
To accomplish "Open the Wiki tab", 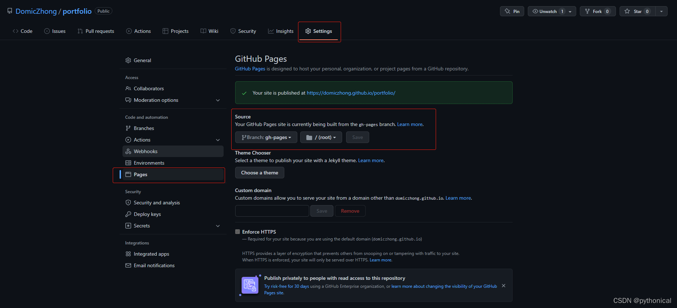I will pyautogui.click(x=210, y=31).
